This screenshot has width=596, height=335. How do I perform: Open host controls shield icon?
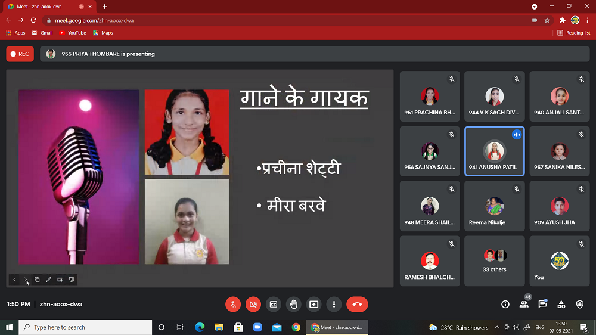pos(580,304)
